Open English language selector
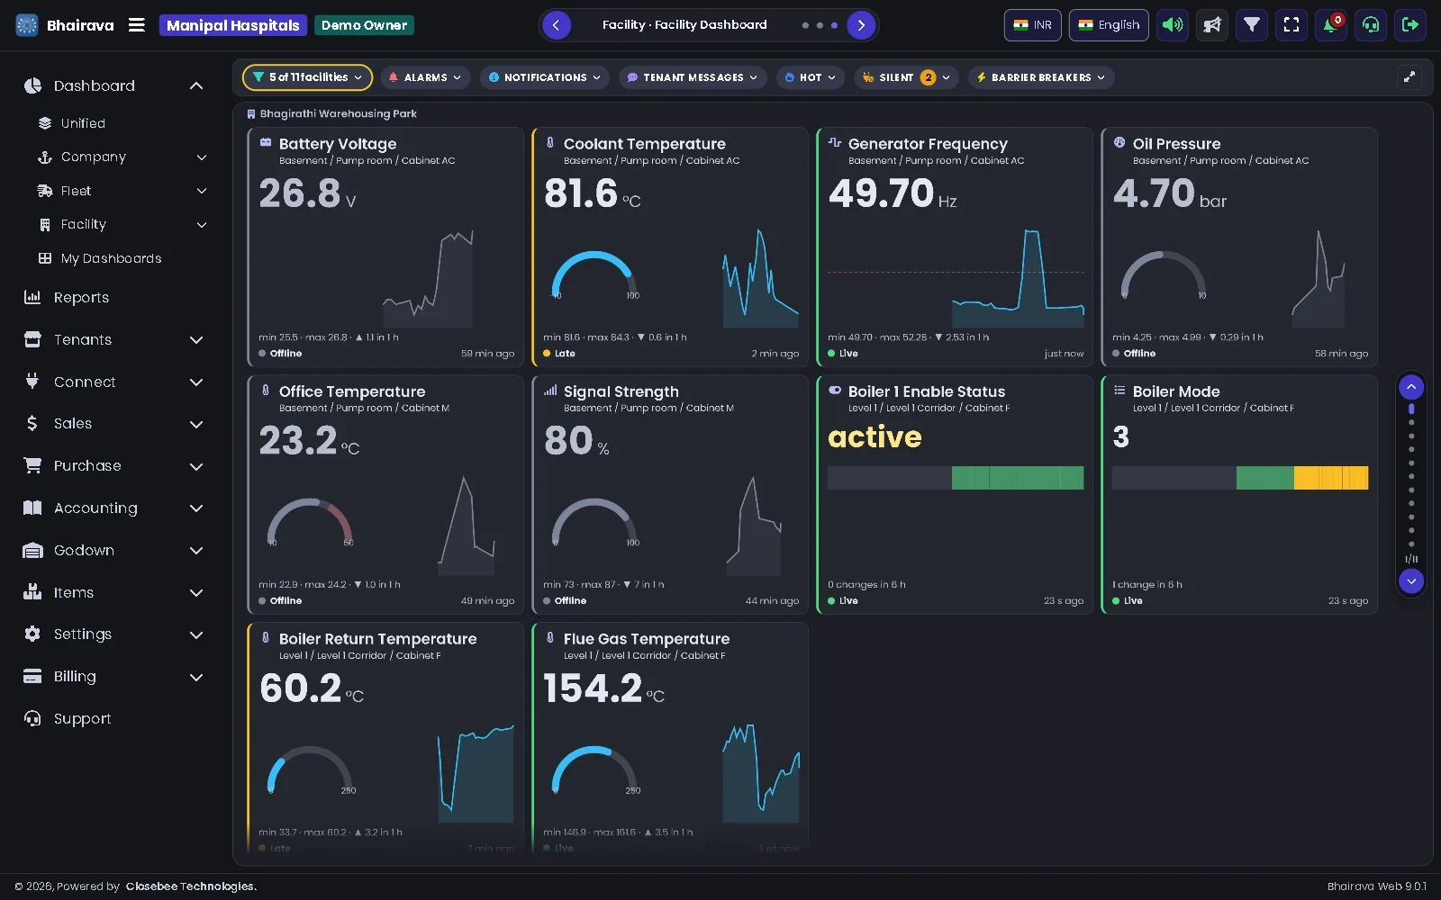This screenshot has width=1441, height=900. click(1110, 25)
